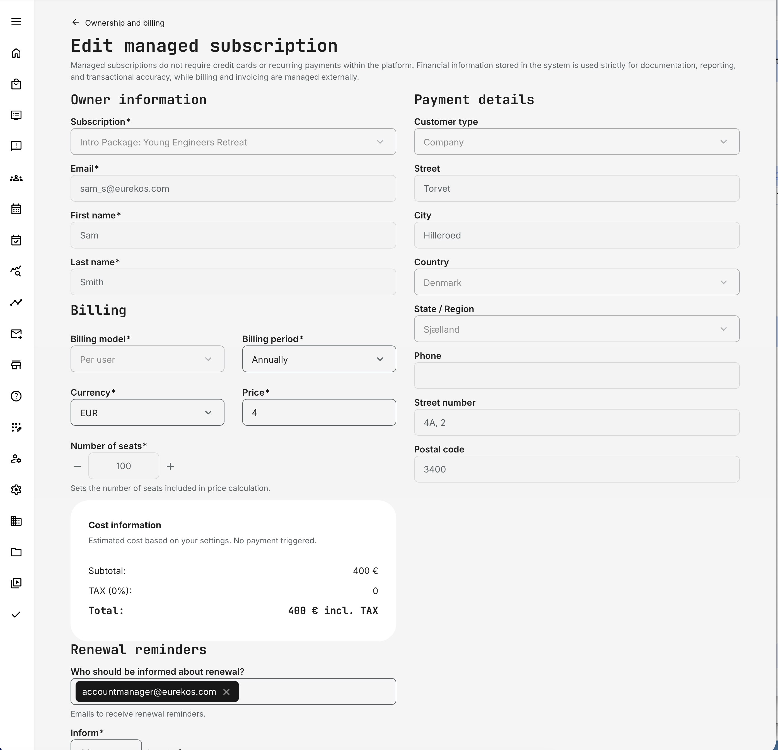Select the analytics search trend icon

[16, 271]
